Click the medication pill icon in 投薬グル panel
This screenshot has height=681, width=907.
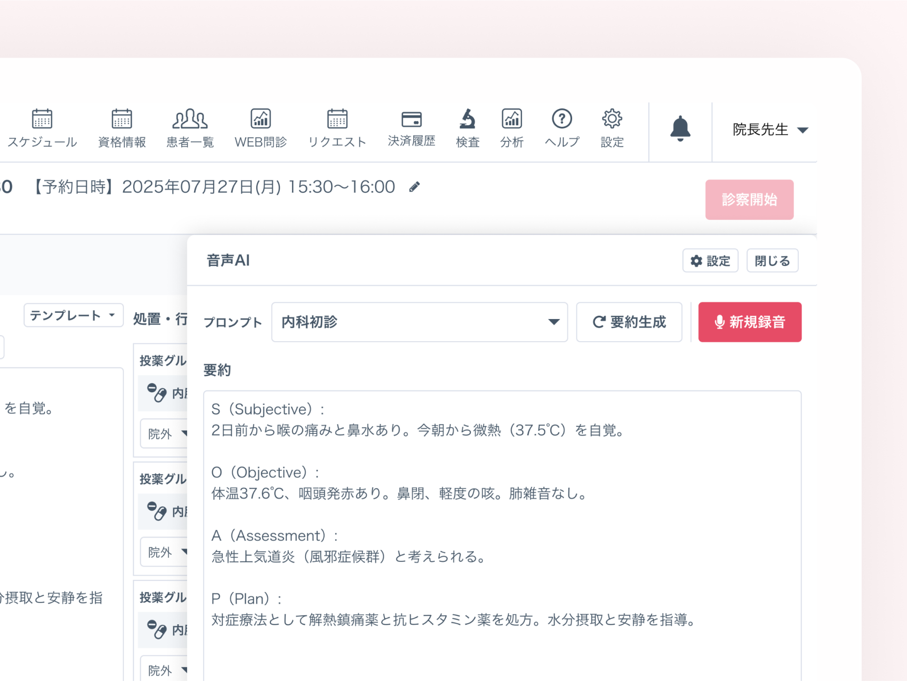click(156, 393)
